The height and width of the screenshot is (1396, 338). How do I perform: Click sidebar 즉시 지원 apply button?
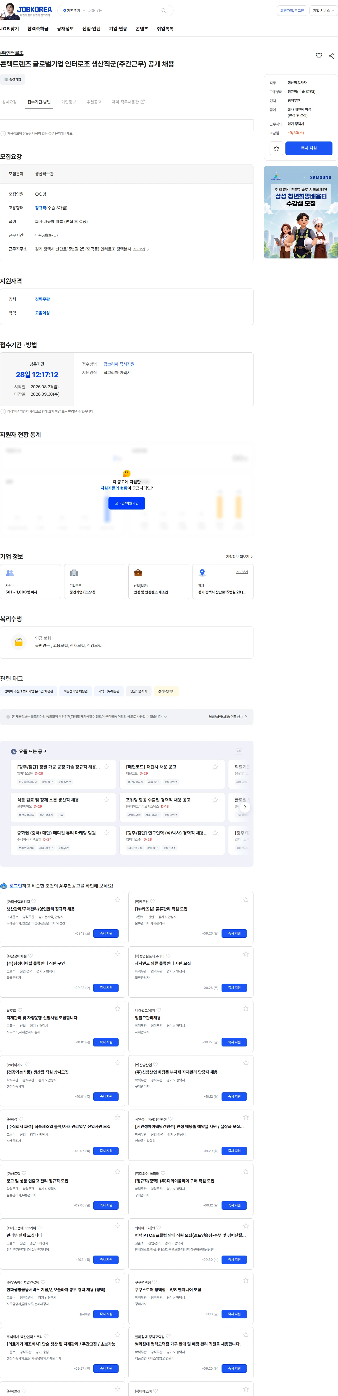(309, 148)
